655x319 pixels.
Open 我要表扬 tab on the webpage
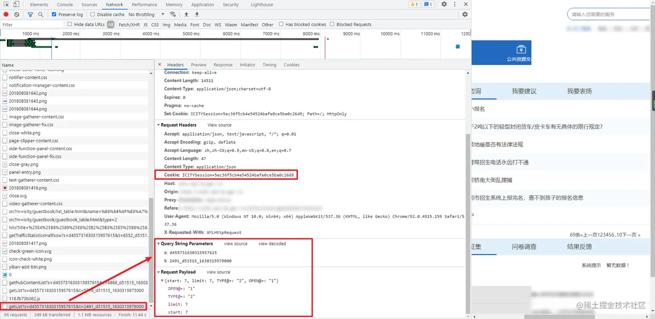click(x=580, y=91)
